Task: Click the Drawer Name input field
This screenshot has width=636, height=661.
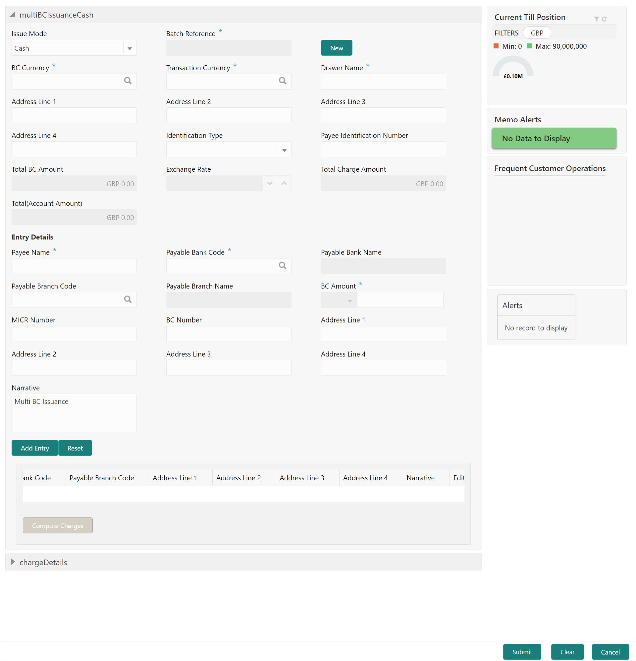Action: click(x=383, y=82)
